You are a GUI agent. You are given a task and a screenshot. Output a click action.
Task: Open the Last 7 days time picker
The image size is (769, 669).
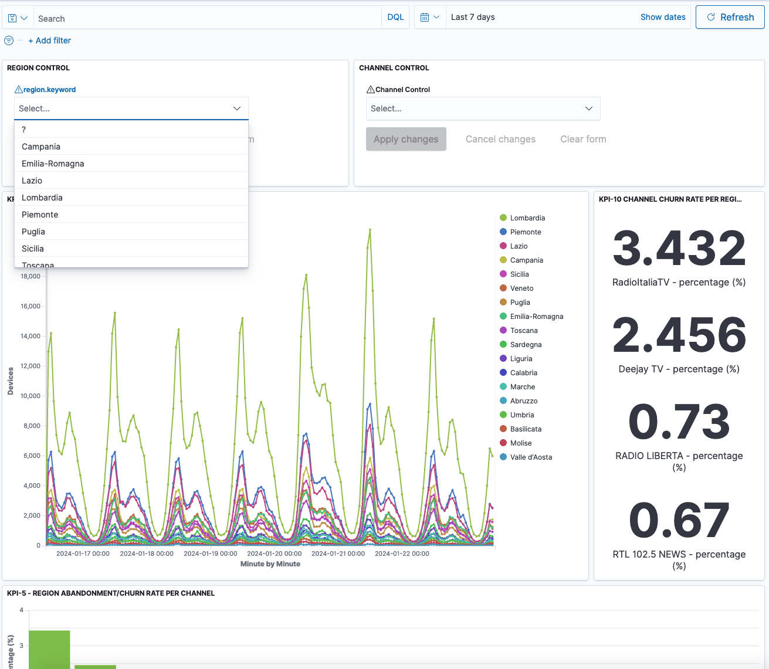tap(473, 18)
